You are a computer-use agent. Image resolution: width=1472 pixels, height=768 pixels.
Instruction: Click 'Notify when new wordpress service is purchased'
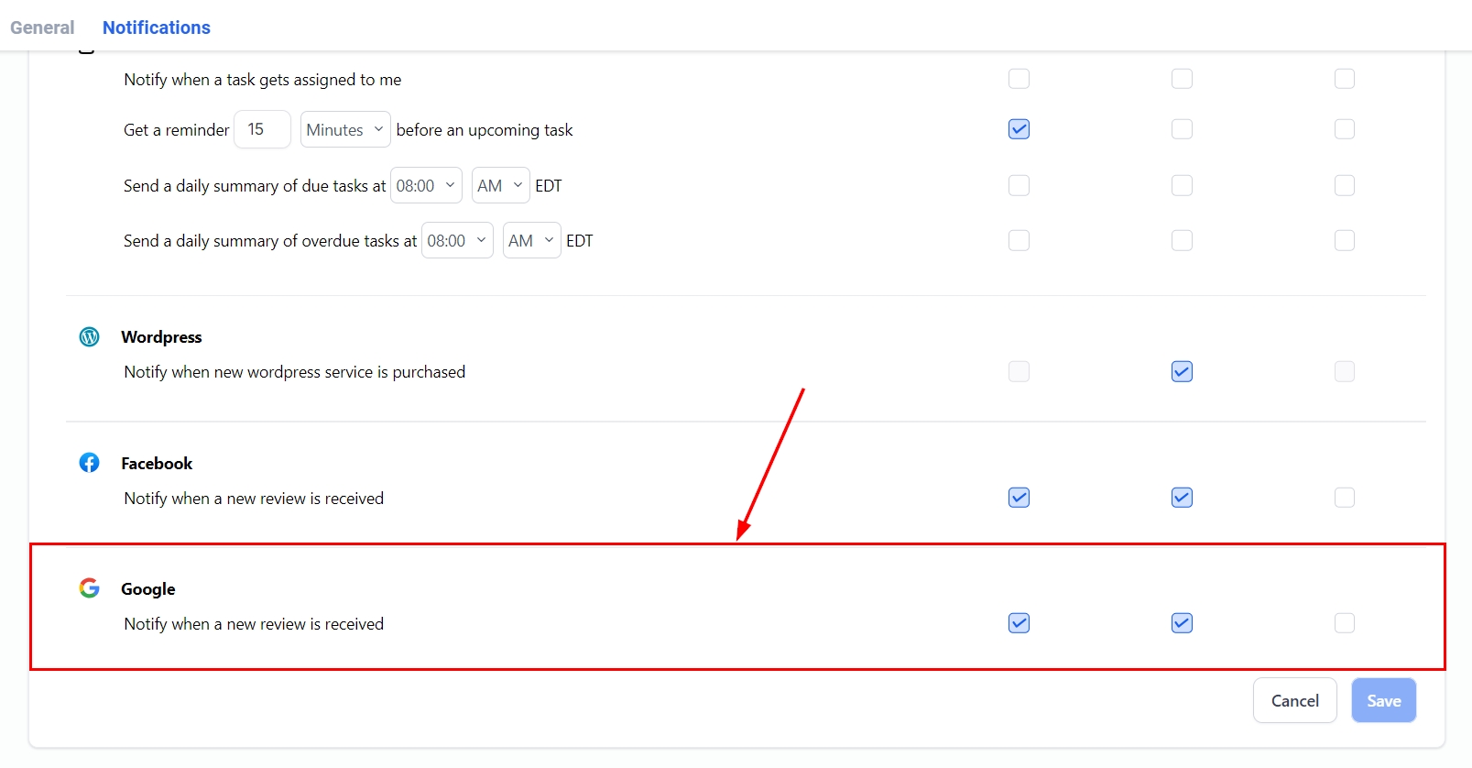pos(295,372)
